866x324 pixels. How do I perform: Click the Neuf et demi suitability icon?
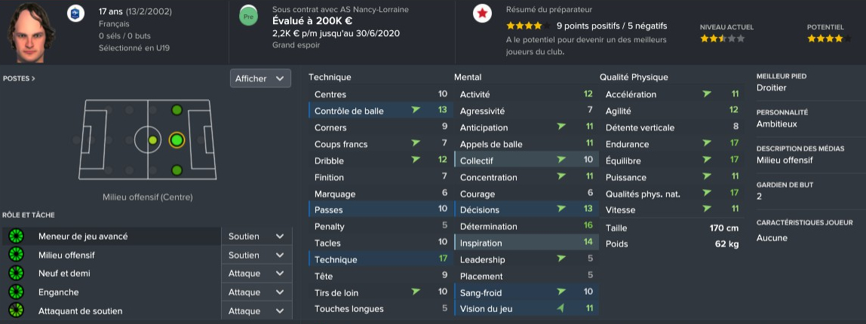click(14, 274)
